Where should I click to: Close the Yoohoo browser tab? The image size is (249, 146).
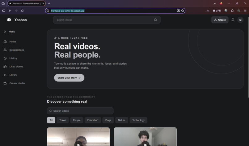click(x=43, y=3)
